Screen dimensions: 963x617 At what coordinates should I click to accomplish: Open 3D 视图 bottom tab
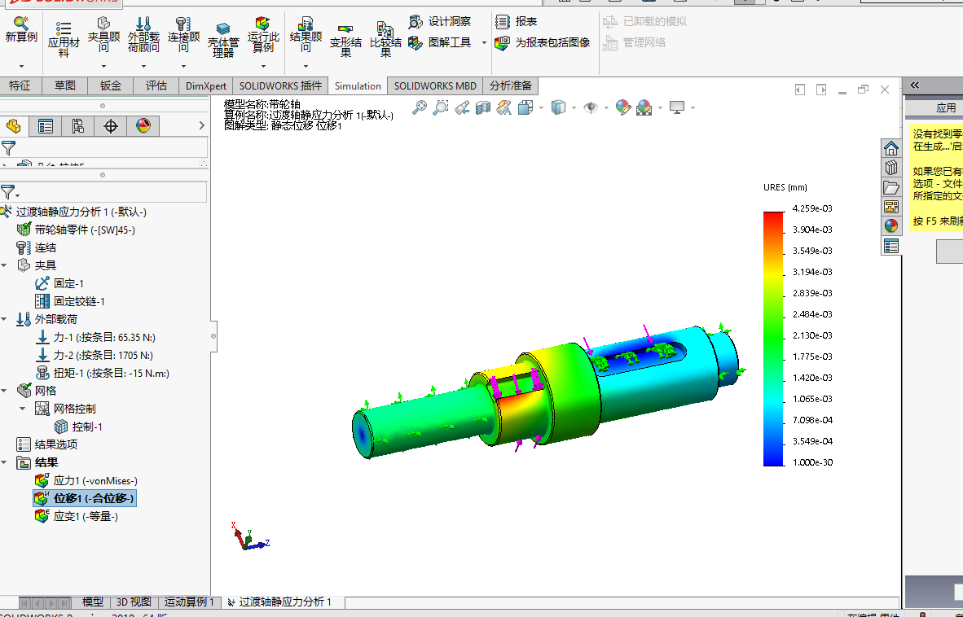[x=134, y=602]
